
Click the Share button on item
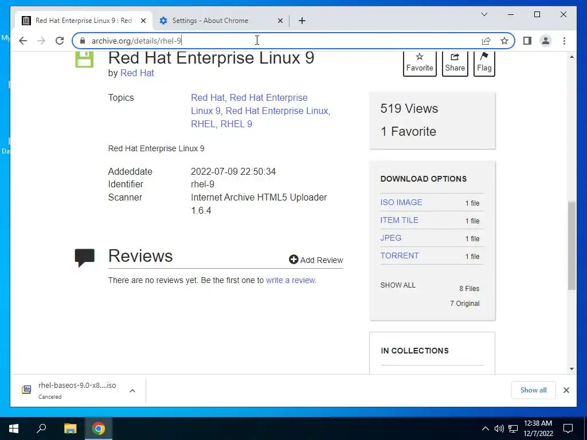point(455,63)
